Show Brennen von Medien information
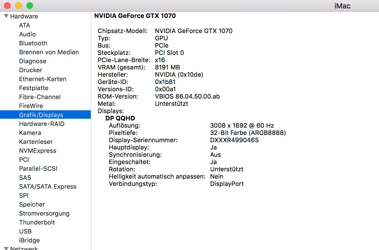Viewport: 379px width, 250px height. coord(49,52)
